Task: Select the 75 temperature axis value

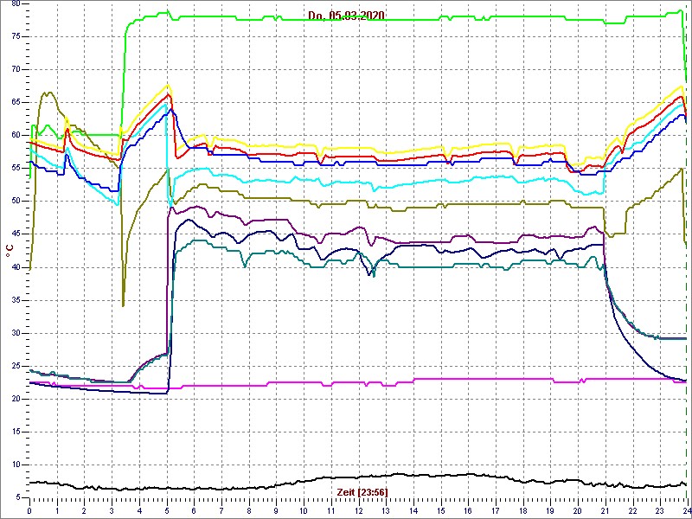Action: point(16,36)
